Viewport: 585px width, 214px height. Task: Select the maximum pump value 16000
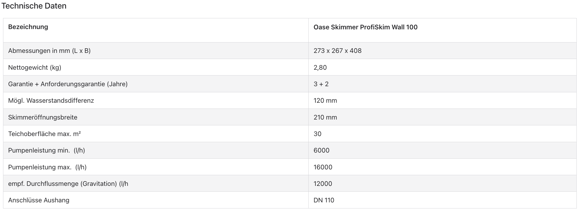(323, 167)
